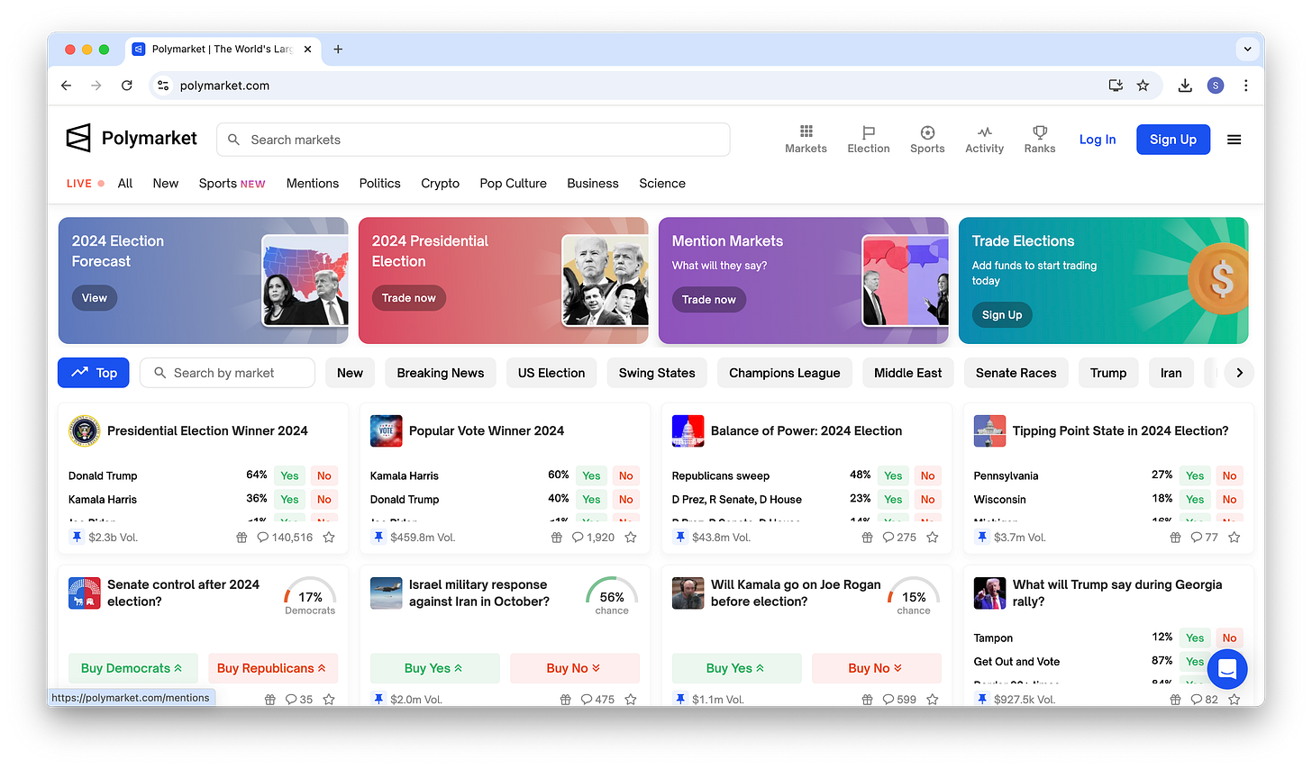Open comments on Balance of Power (275)

click(x=899, y=538)
